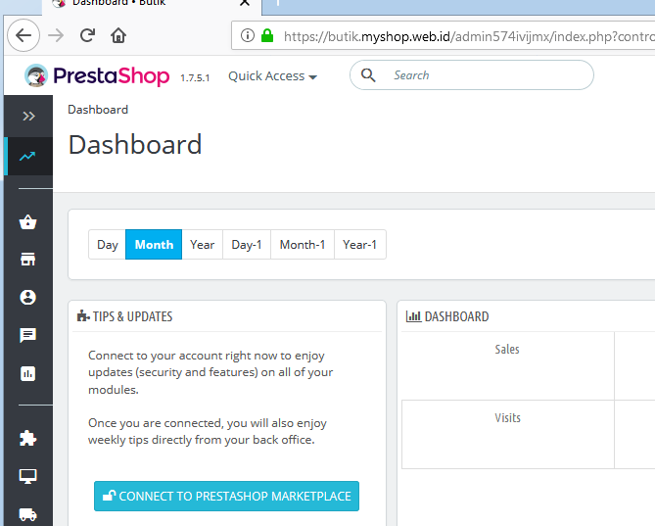The width and height of the screenshot is (655, 526).
Task: Open Catalog store icon in sidebar
Action: 28,259
